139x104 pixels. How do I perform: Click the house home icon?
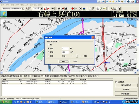point(84,9)
